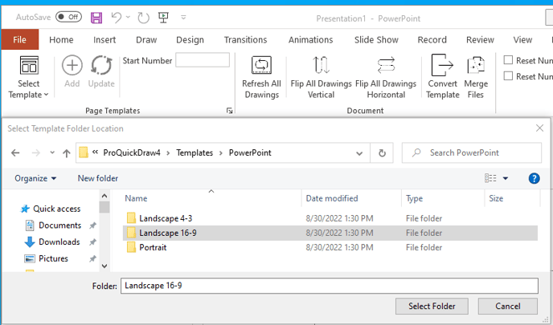Open the Record tab
The width and height of the screenshot is (553, 325).
[432, 40]
